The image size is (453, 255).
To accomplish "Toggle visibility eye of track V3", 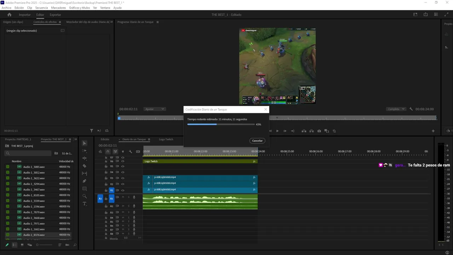I will tap(123, 178).
